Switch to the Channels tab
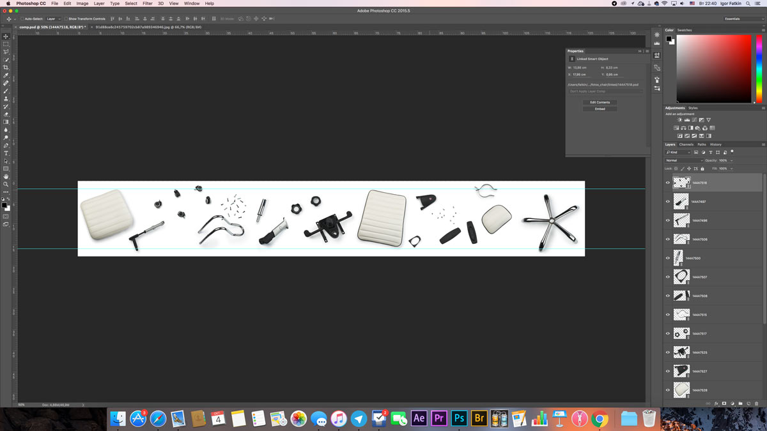The image size is (767, 431). [686, 144]
